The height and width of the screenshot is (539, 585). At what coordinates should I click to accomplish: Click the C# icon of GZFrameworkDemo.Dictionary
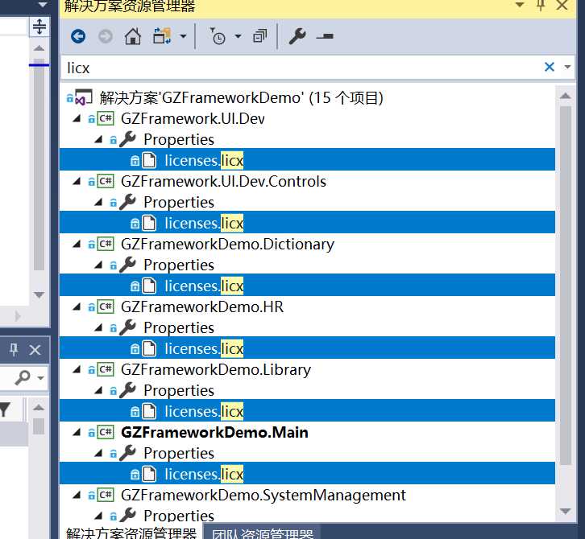(106, 244)
